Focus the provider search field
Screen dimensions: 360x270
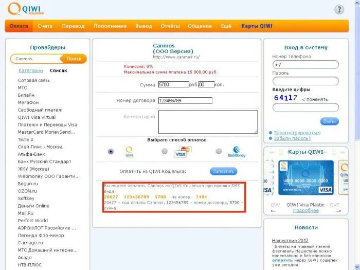(x=37, y=59)
